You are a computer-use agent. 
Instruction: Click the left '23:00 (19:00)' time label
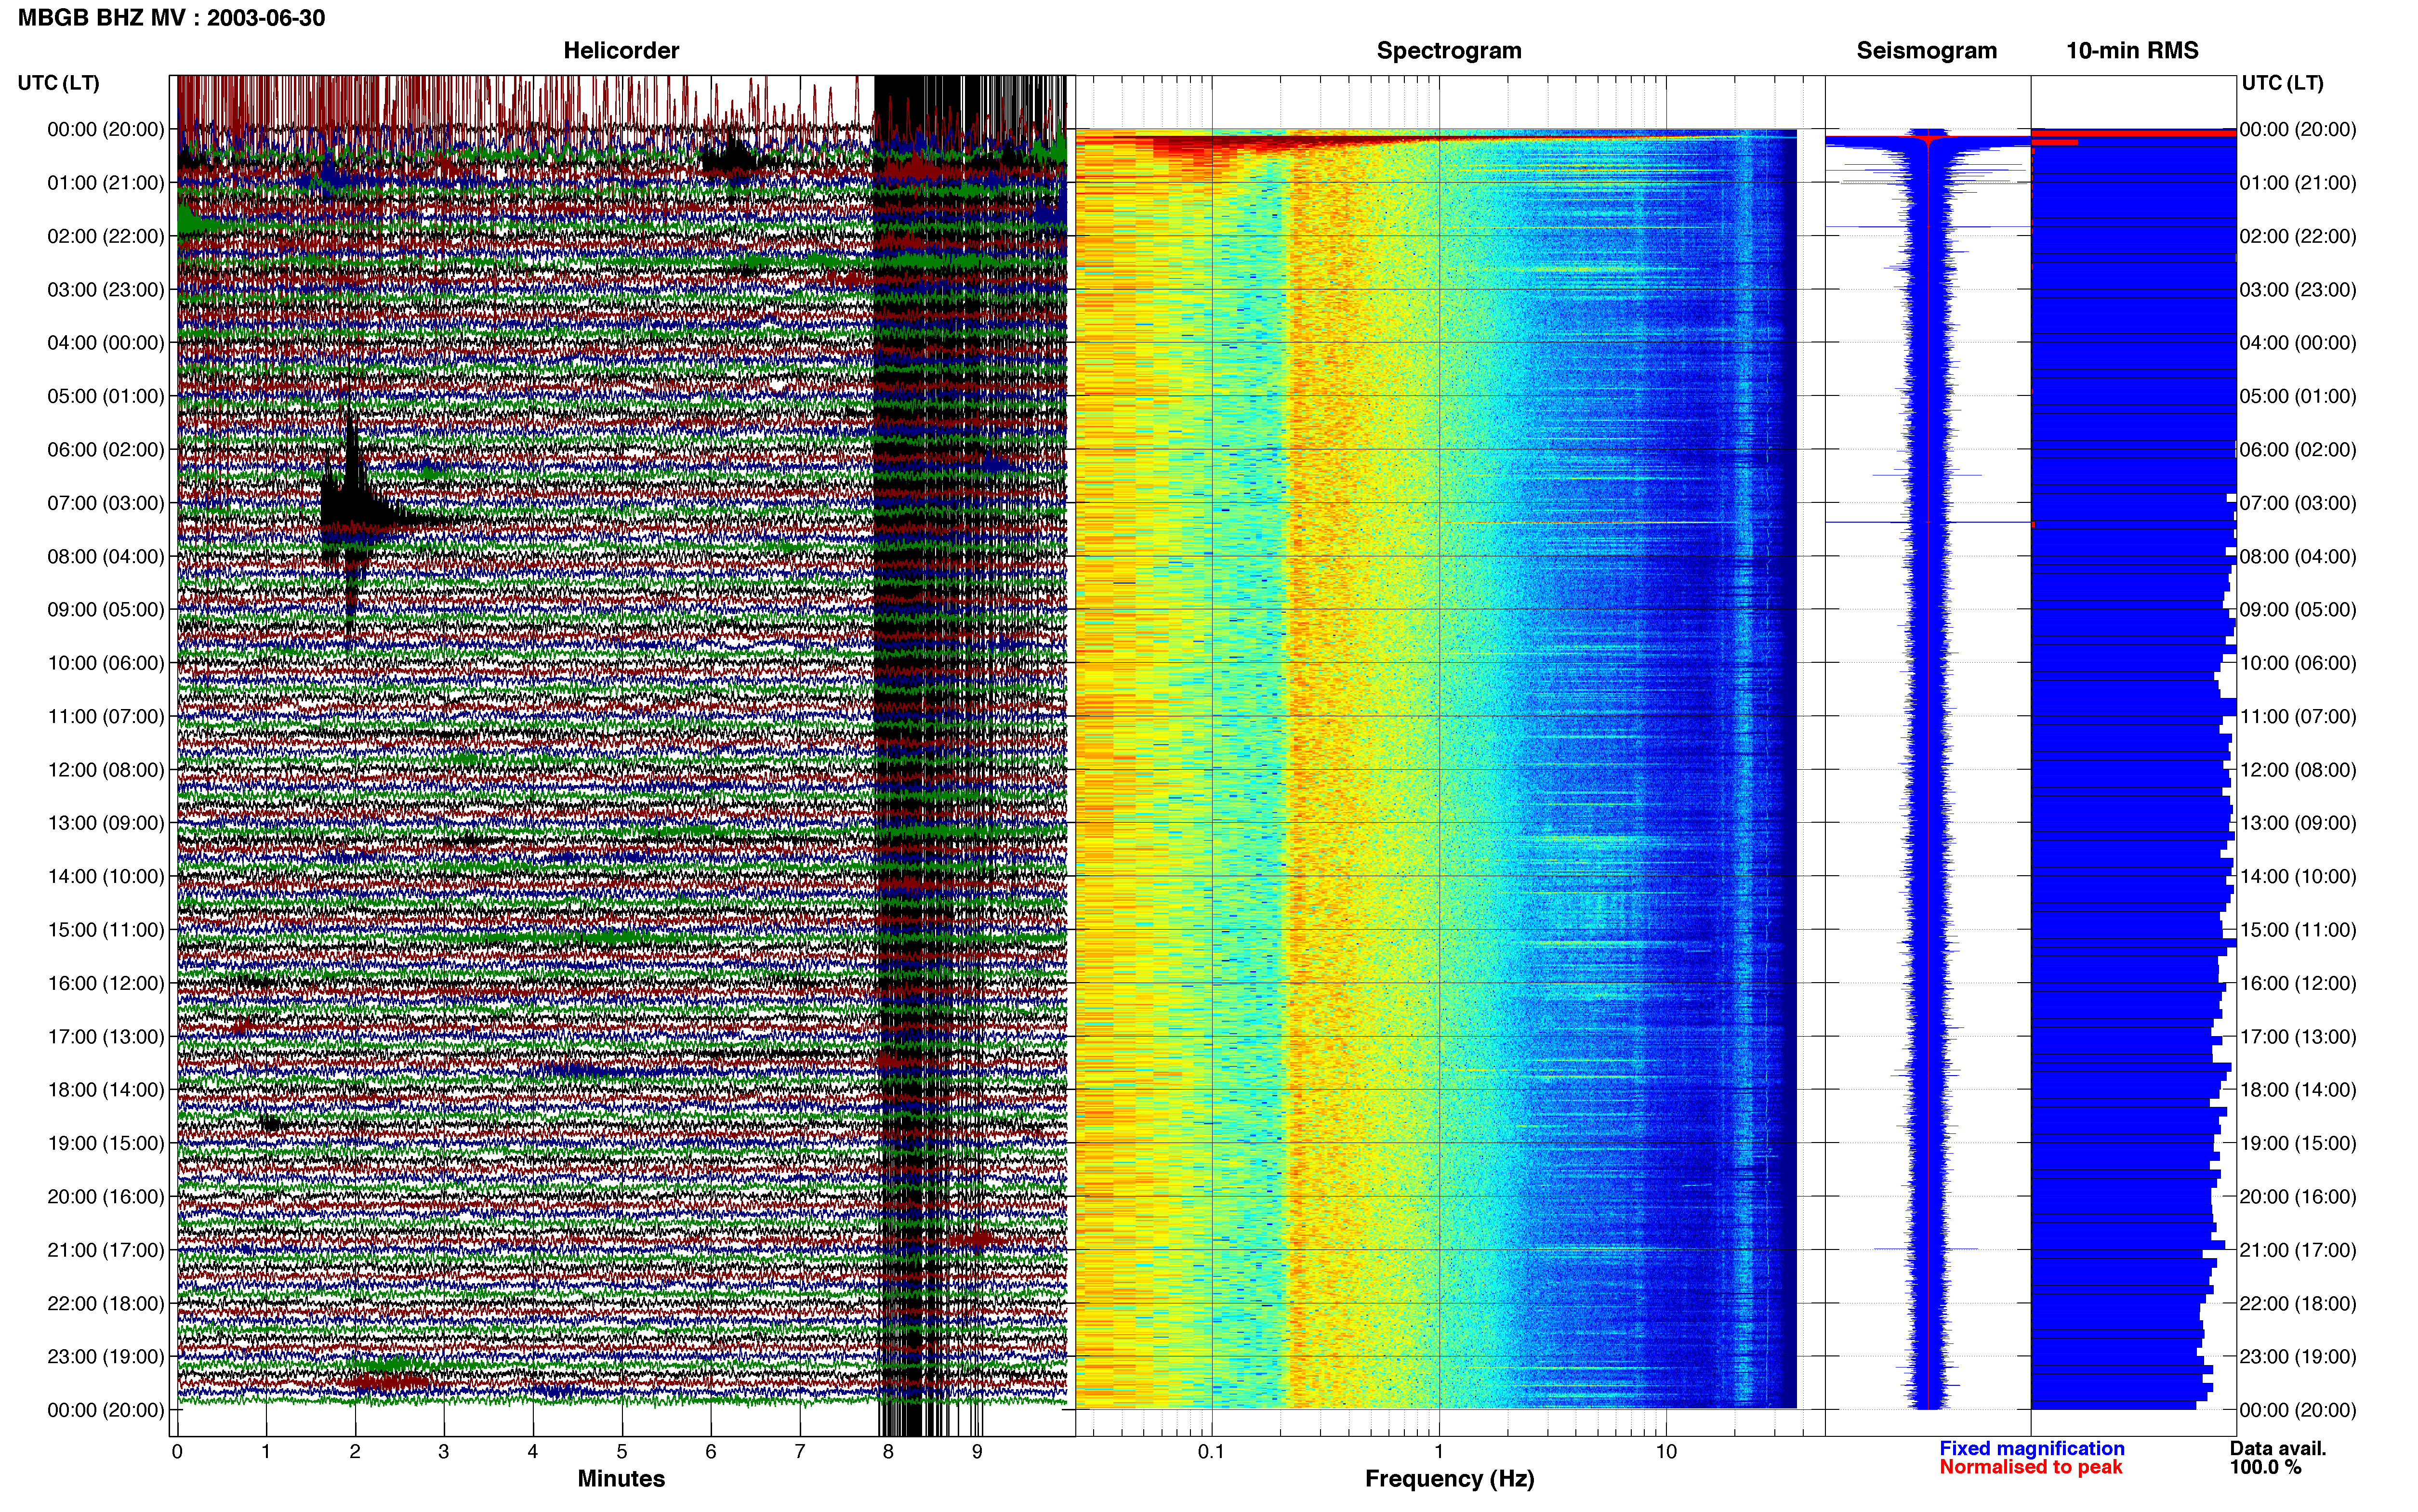(x=106, y=1357)
